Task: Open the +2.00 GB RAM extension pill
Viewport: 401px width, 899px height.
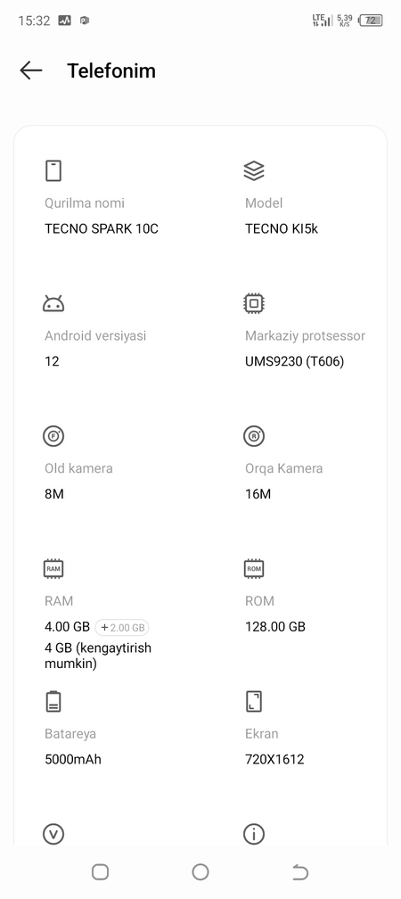Action: pyautogui.click(x=122, y=628)
